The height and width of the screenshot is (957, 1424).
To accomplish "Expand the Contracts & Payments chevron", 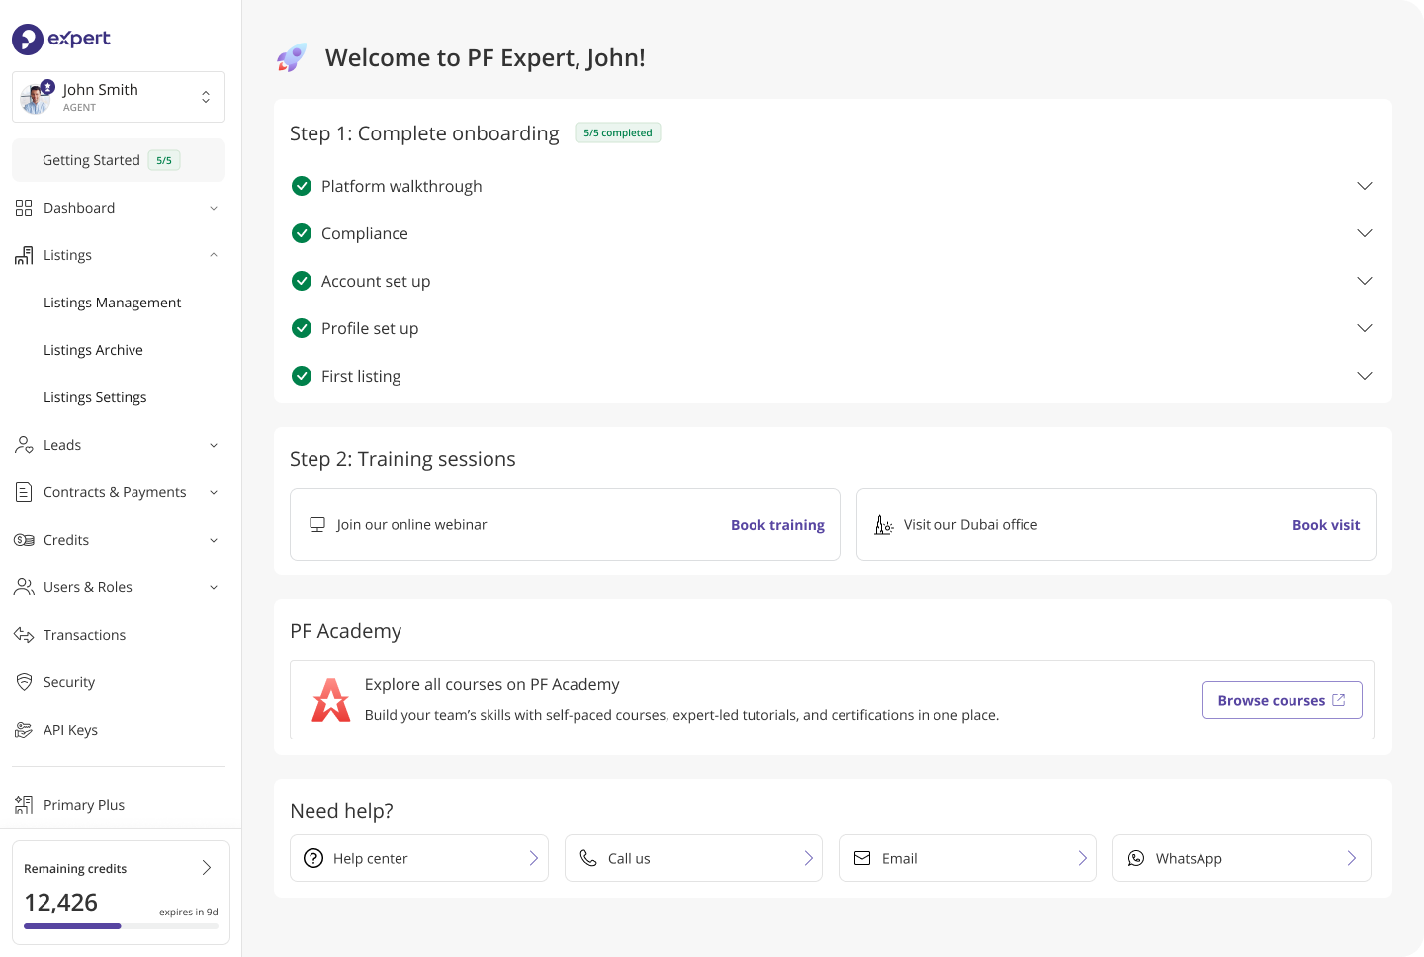I will [x=214, y=492].
